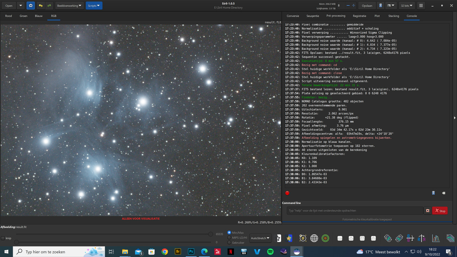This screenshot has width=457, height=257.
Task: Activate the quick photometry target icon
Action: click(x=326, y=238)
